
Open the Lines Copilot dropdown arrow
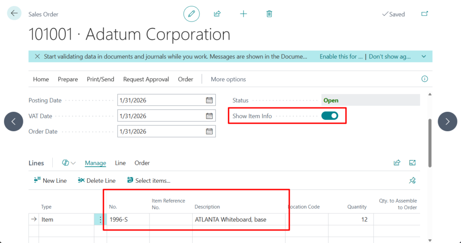pyautogui.click(x=73, y=163)
